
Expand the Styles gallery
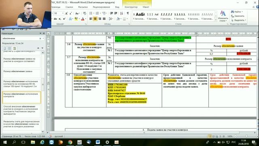pos(216,20)
